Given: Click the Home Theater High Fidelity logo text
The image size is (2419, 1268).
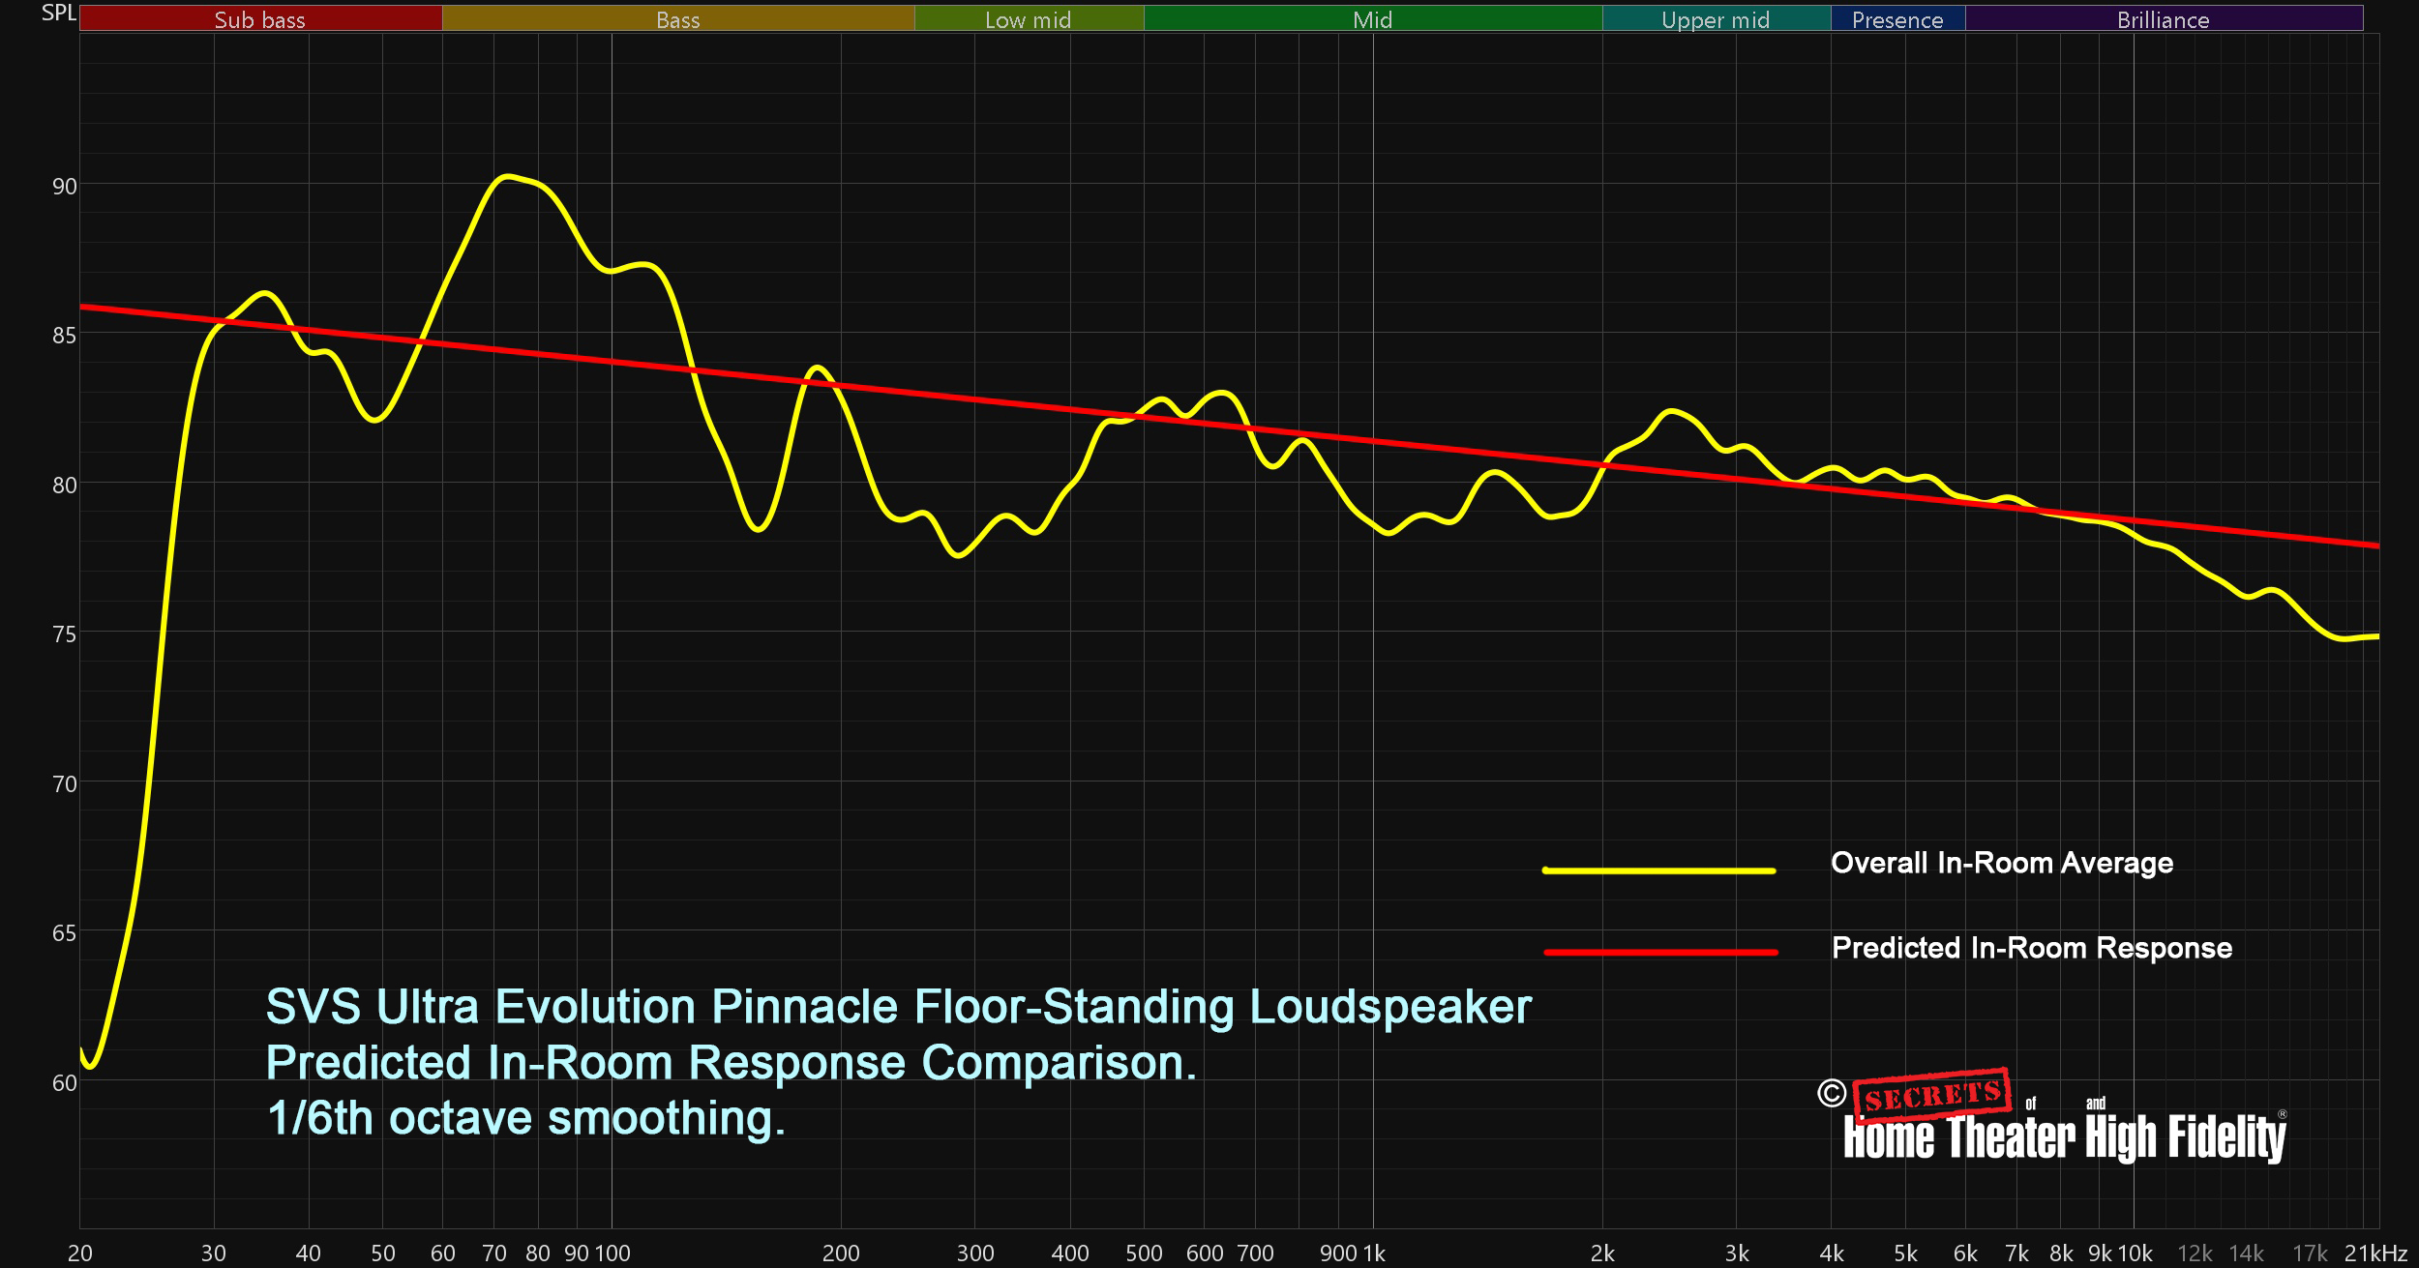Looking at the screenshot, I should [x=2065, y=1136].
